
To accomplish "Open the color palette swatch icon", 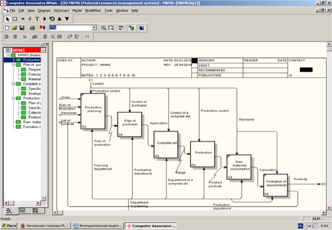I will pos(42,28).
